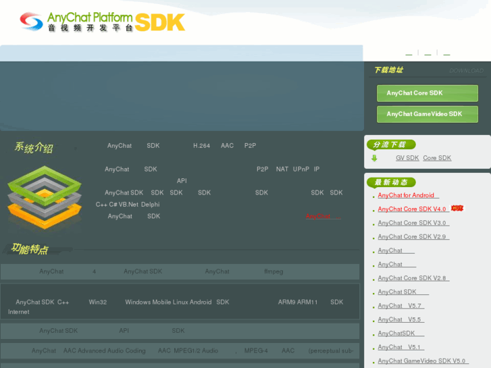This screenshot has height=368, width=491.
Task: Open AnyChat GameVideo SDK V5.0 news
Action: [423, 361]
